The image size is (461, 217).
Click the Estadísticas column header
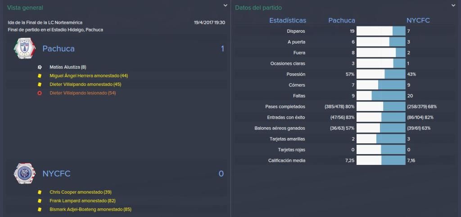(288, 21)
